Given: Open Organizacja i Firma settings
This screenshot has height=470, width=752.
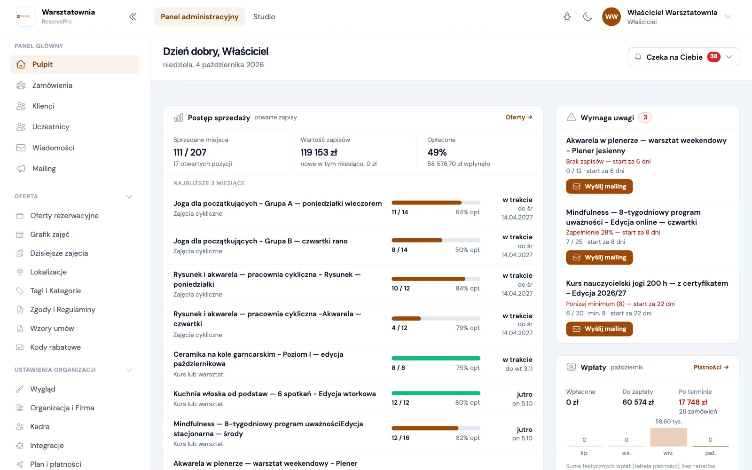Looking at the screenshot, I should tap(75, 408).
